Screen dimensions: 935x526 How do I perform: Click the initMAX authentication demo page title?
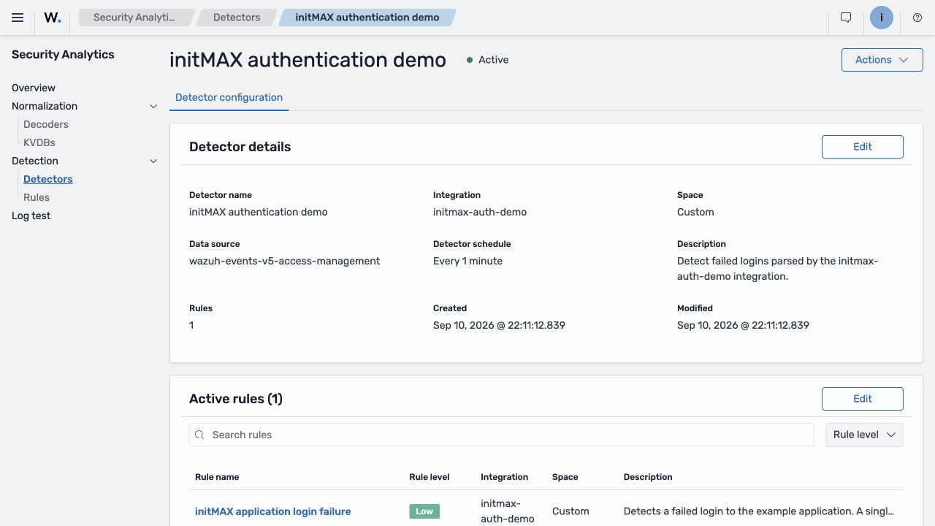pos(308,60)
